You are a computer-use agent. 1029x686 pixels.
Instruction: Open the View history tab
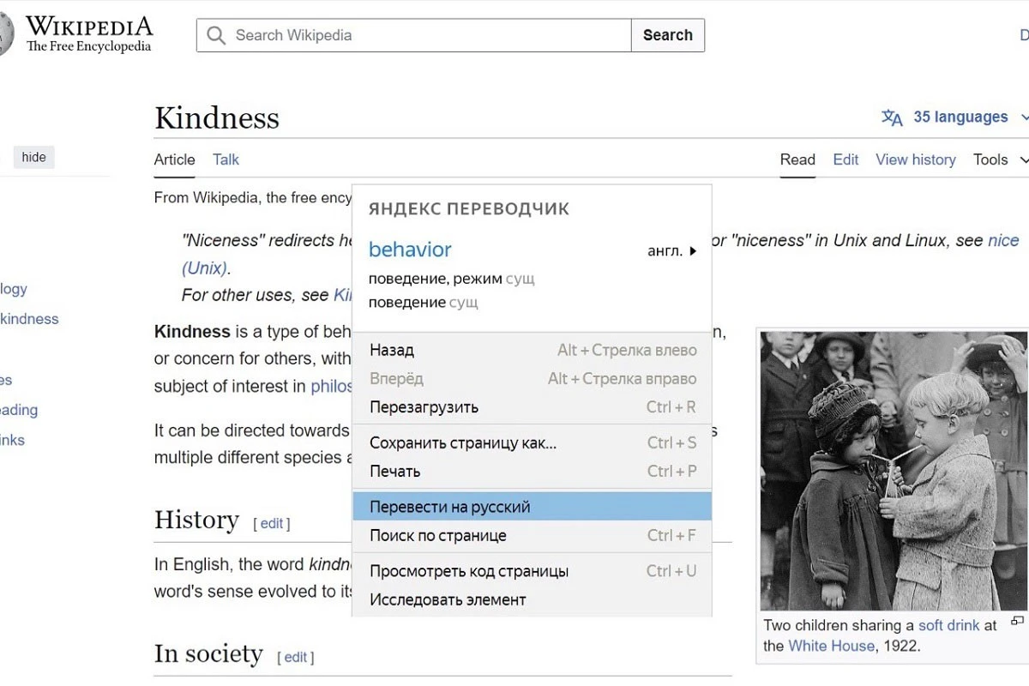click(916, 159)
